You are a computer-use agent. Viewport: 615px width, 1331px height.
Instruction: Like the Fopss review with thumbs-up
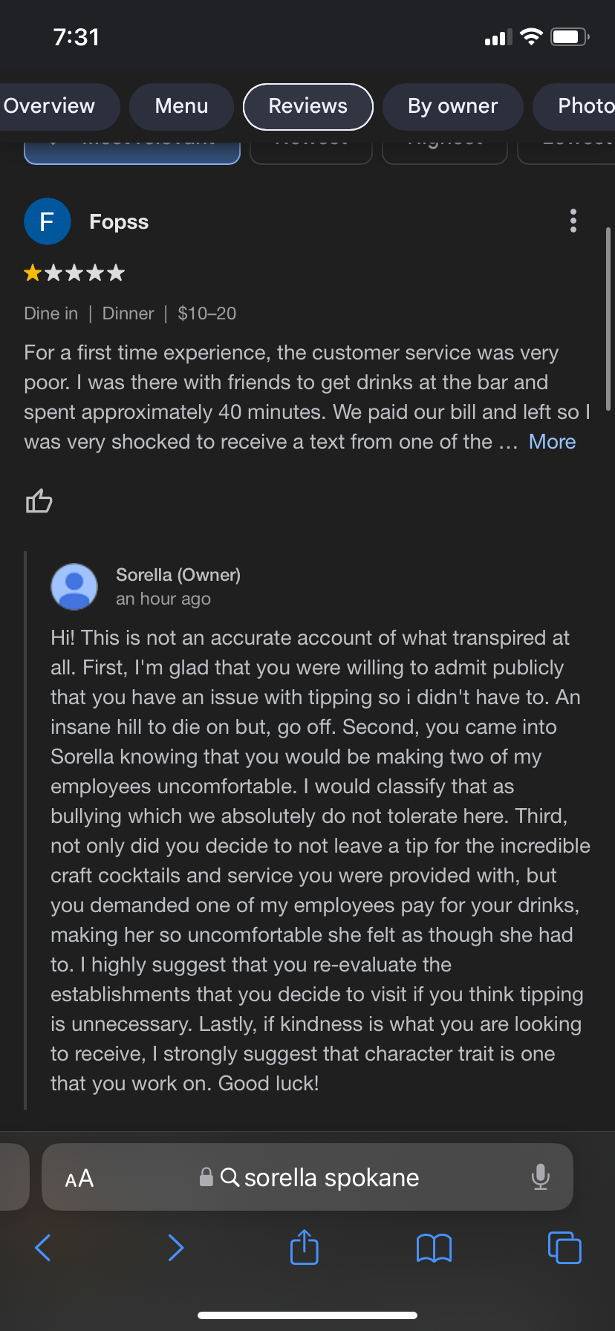pyautogui.click(x=39, y=501)
